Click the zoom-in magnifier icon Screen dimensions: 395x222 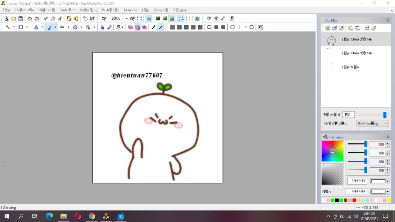pos(132,18)
